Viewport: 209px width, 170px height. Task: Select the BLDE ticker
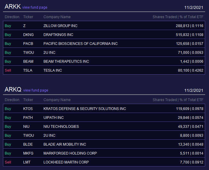tap(28, 144)
